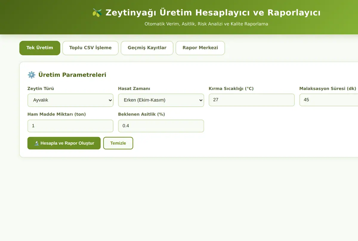The image size is (358, 241).
Task: Click the Beklenen Asitlik input showing 0.4
Action: point(161,126)
